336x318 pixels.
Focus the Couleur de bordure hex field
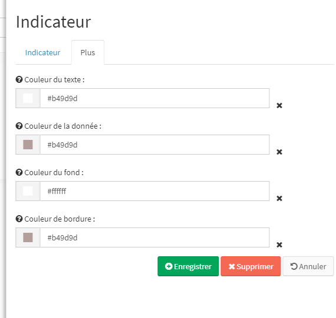[x=154, y=237]
